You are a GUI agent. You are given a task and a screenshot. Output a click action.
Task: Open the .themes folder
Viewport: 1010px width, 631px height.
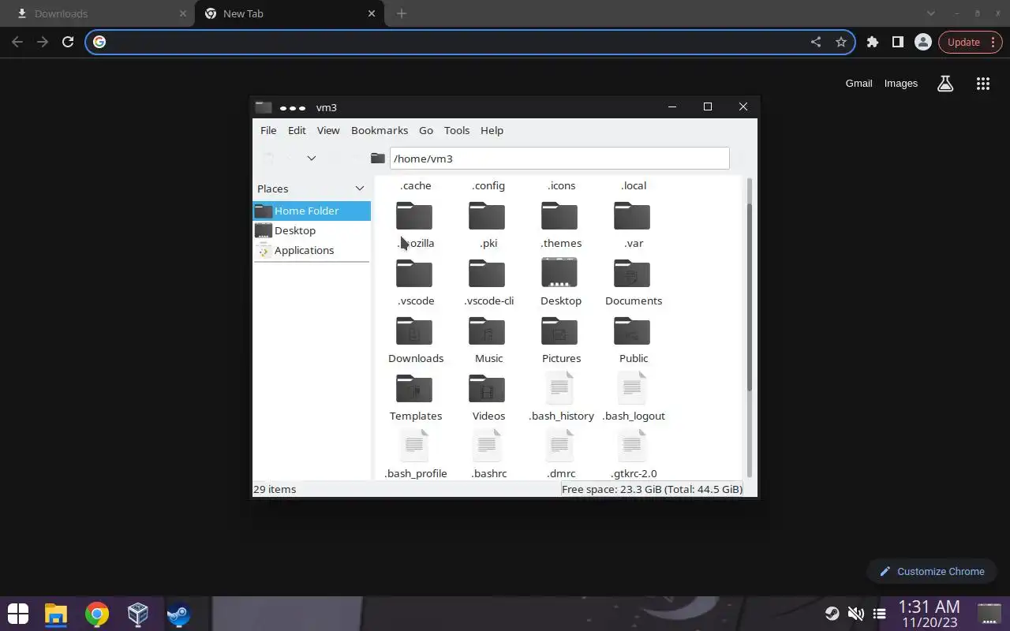[x=559, y=217]
